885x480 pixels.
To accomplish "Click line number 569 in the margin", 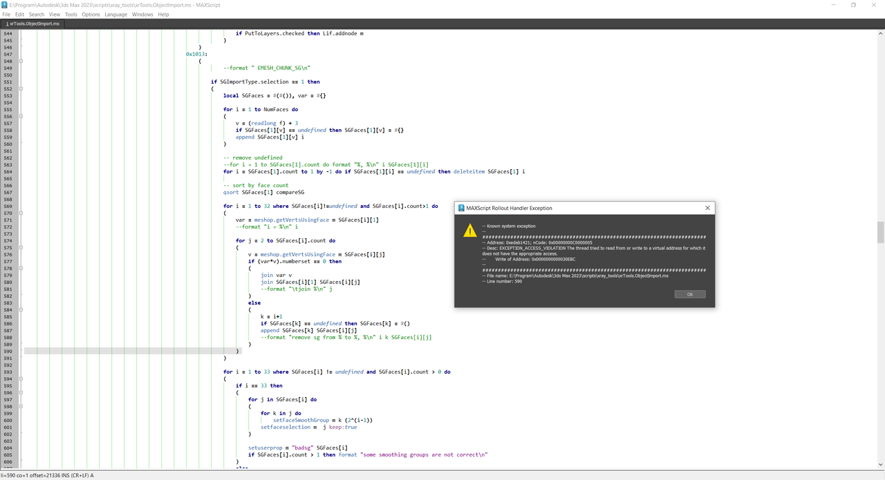I will (8, 206).
